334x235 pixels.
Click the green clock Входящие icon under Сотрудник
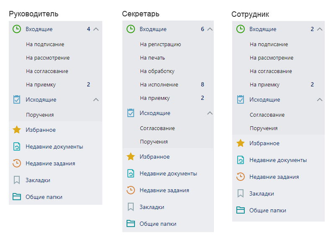[x=241, y=29]
